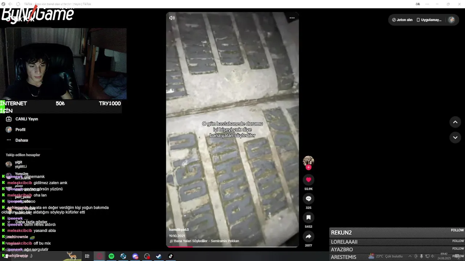Viewport: 465px width, 261px height.
Task: Open Discord from the taskbar
Action: coord(135,256)
